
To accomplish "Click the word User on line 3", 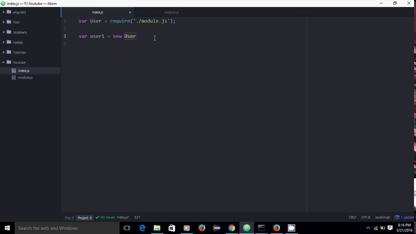I will pyautogui.click(x=130, y=36).
